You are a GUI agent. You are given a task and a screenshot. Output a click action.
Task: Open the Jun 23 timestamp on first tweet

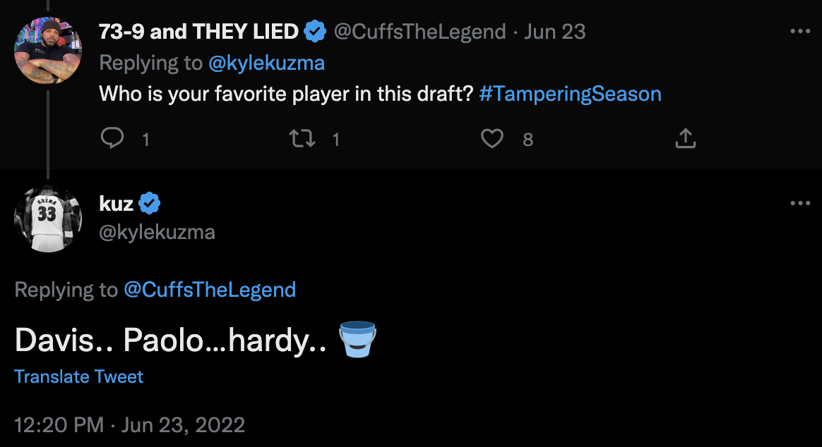click(x=554, y=32)
